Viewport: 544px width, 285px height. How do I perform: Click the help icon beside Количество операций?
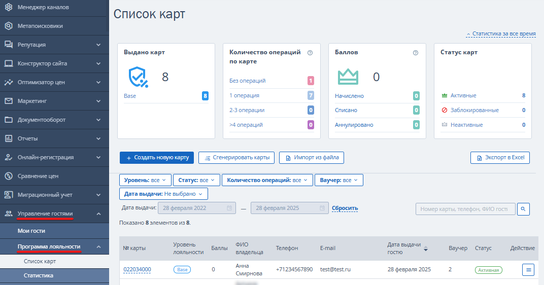[x=310, y=53]
